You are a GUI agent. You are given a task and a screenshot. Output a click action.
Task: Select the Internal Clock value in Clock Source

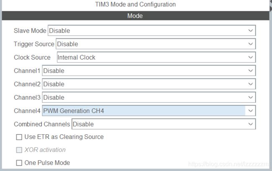[76, 58]
